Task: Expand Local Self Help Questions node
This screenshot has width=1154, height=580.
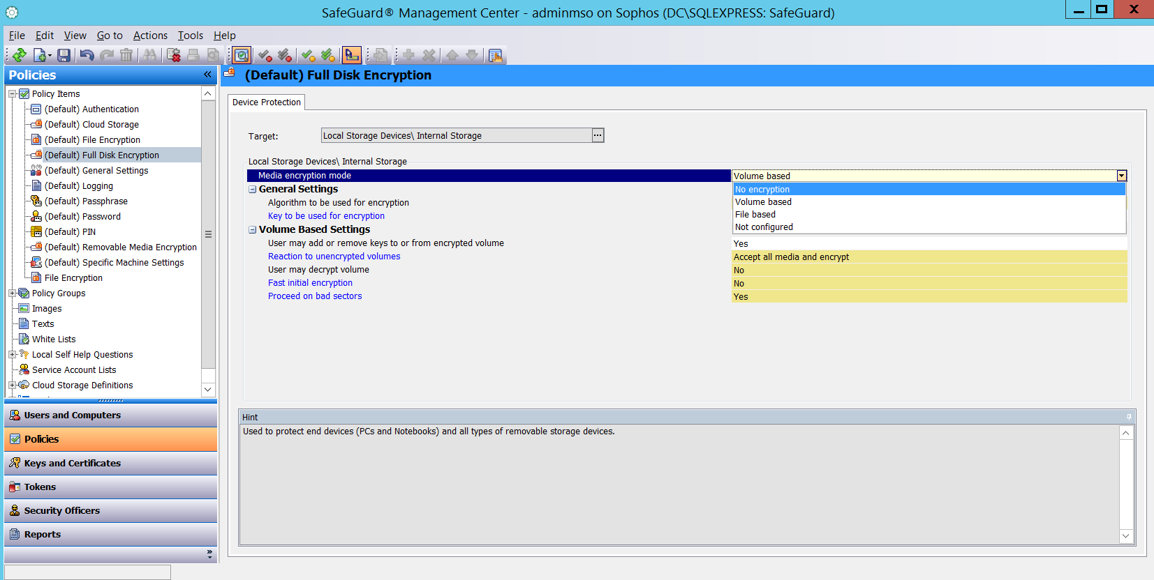Action: click(13, 355)
